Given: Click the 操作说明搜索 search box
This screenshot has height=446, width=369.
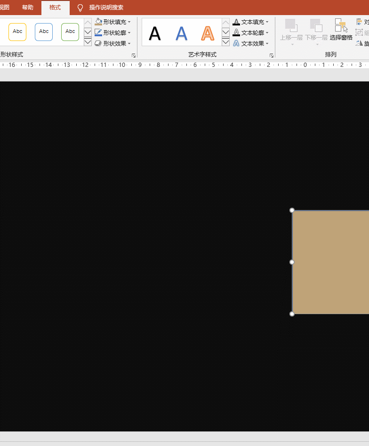Looking at the screenshot, I should [x=106, y=8].
